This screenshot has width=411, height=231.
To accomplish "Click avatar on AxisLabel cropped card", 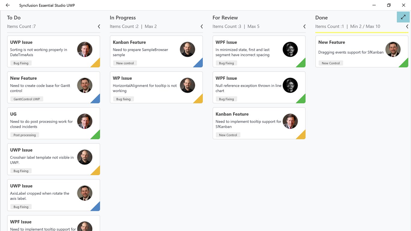I will point(85,193).
